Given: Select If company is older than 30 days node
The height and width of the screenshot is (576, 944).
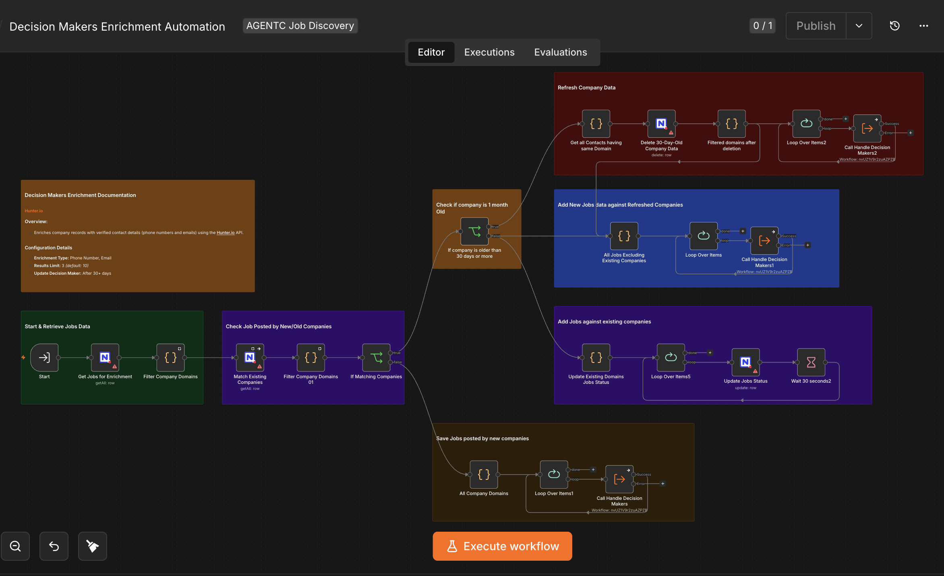Looking at the screenshot, I should (474, 231).
